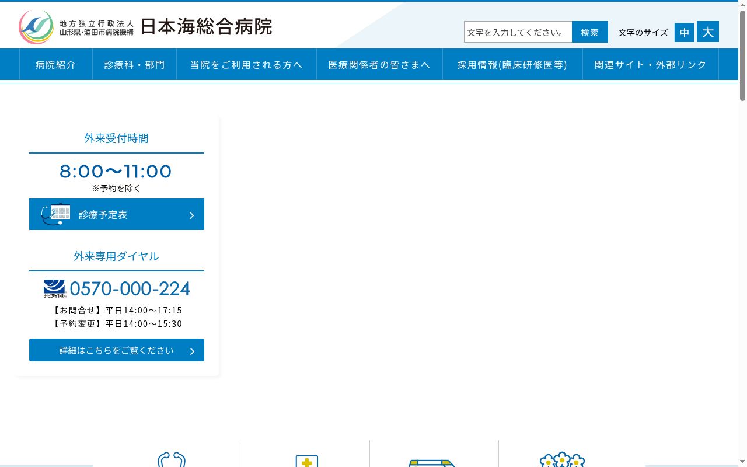Viewport: 747px width, 467px height.
Task: Click the flowers icon at page bottom
Action: (562, 459)
